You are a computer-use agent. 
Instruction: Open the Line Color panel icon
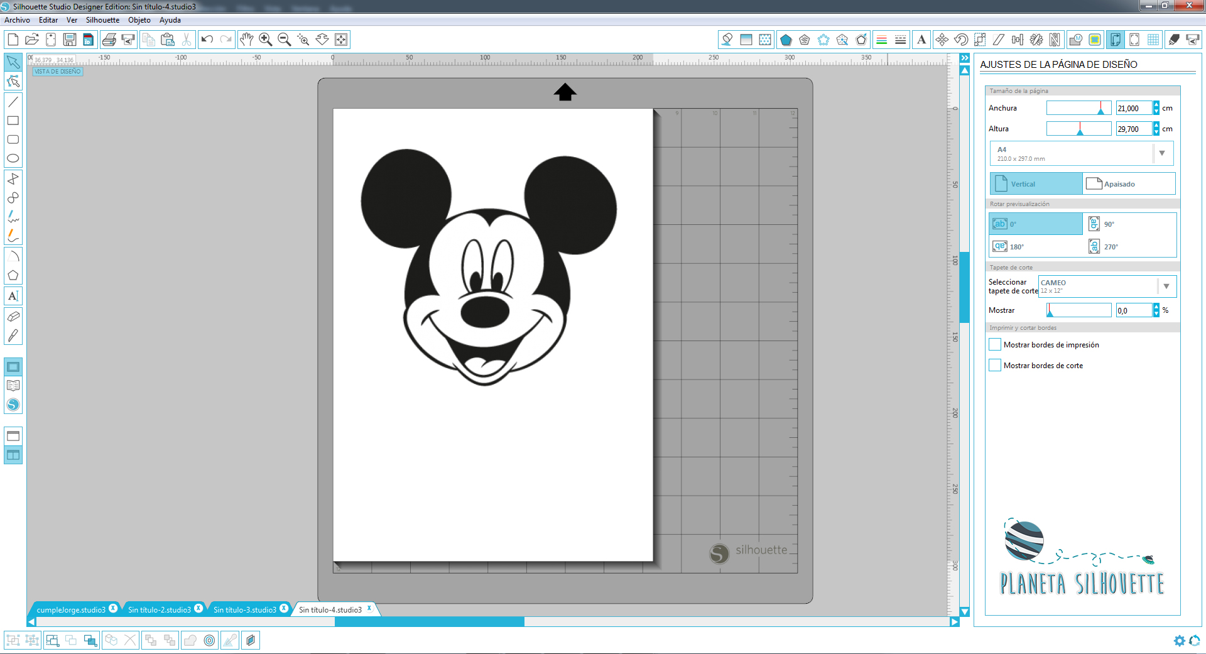click(x=882, y=40)
